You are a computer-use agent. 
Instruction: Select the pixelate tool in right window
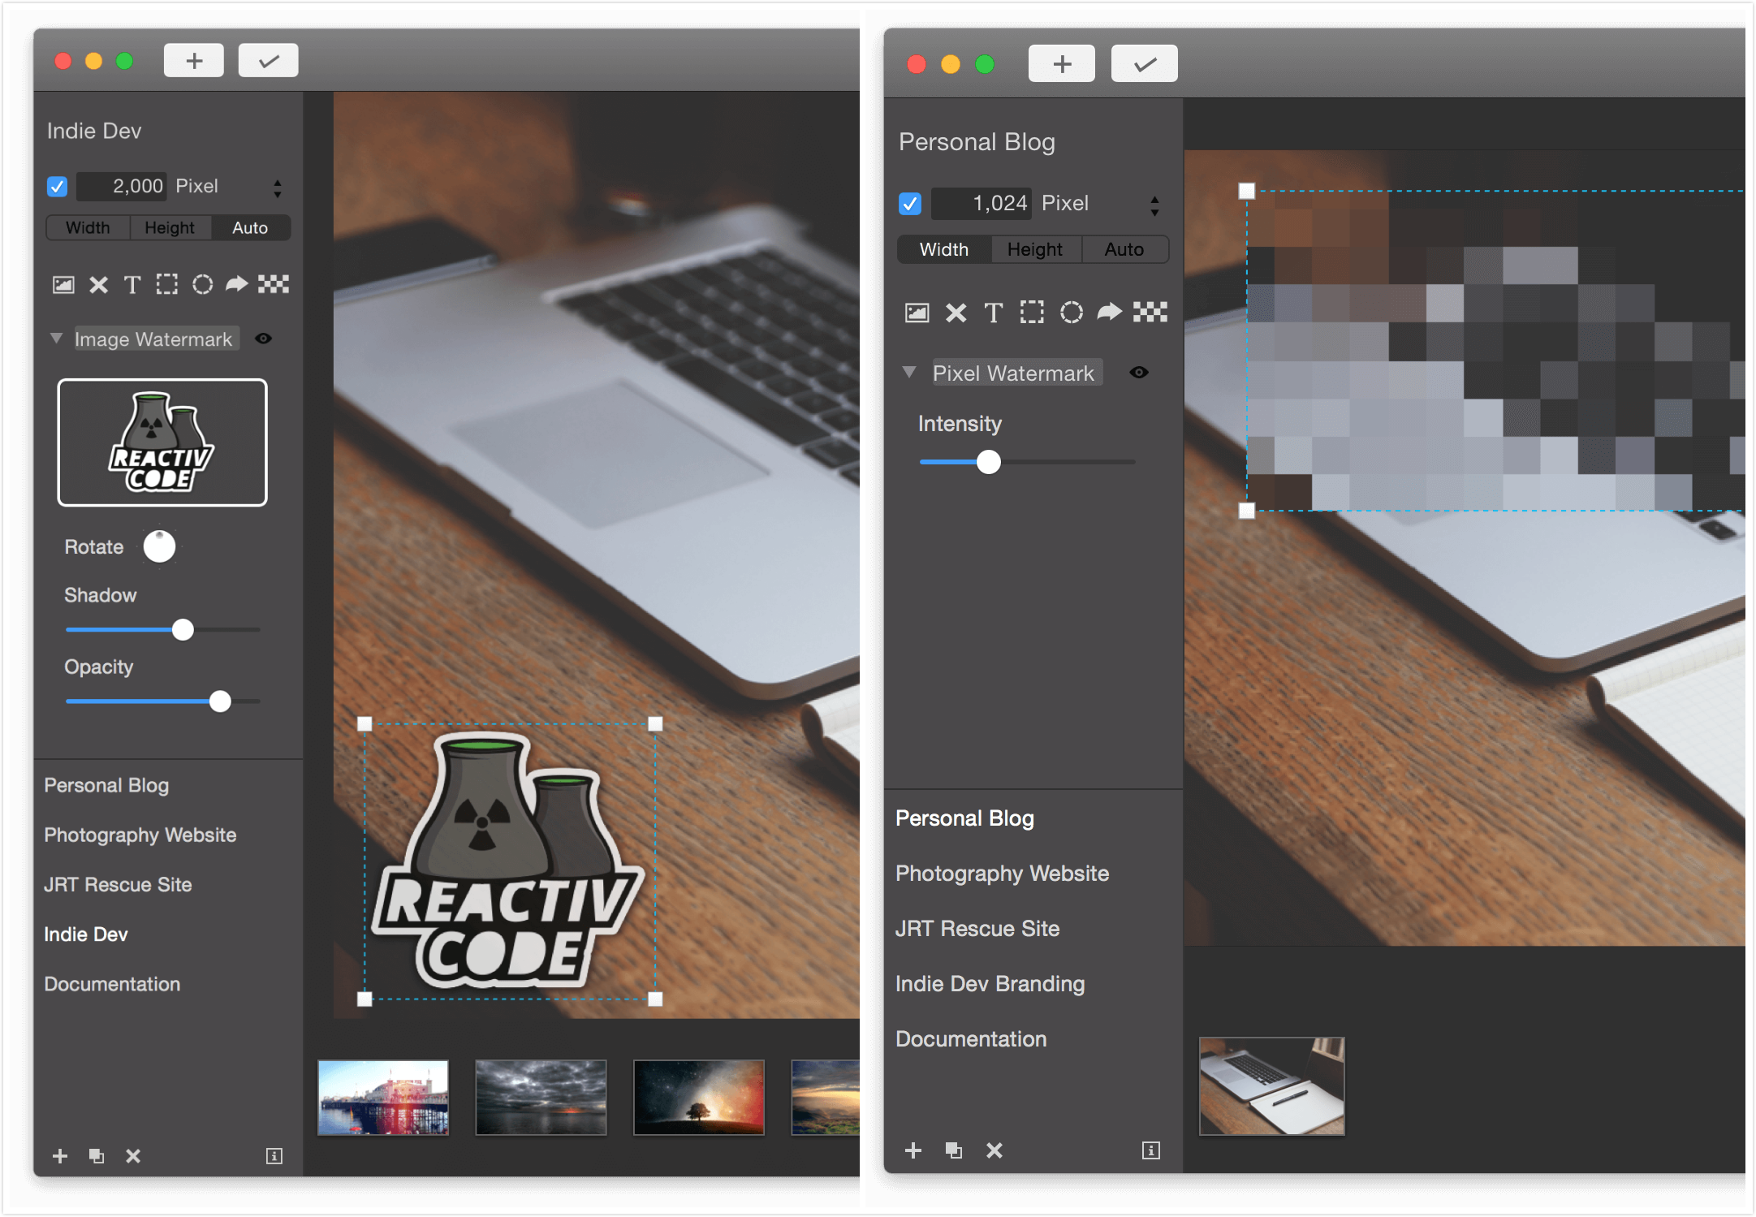pos(1150,312)
